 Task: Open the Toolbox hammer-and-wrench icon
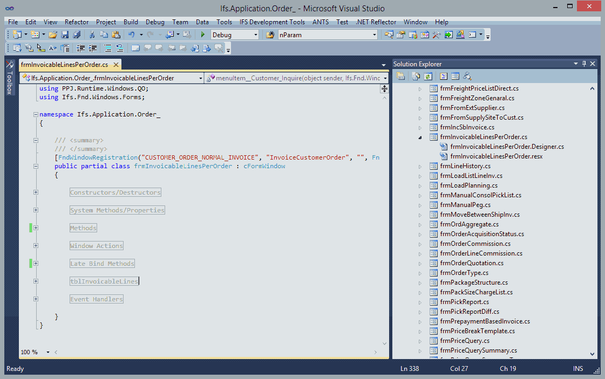click(x=437, y=35)
